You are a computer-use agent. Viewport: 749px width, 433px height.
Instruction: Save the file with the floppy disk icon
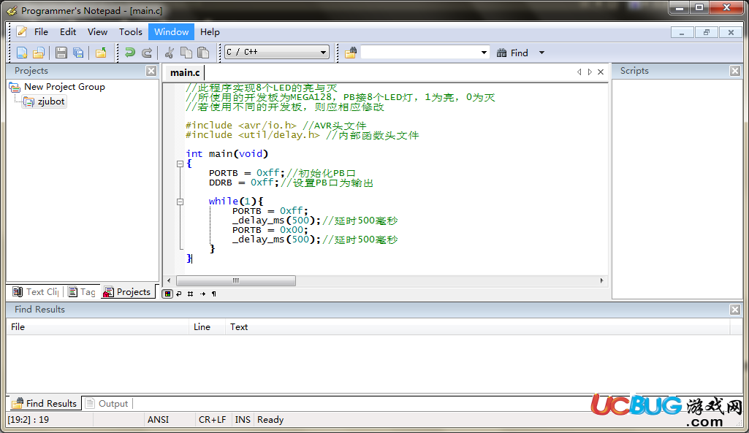click(x=61, y=53)
